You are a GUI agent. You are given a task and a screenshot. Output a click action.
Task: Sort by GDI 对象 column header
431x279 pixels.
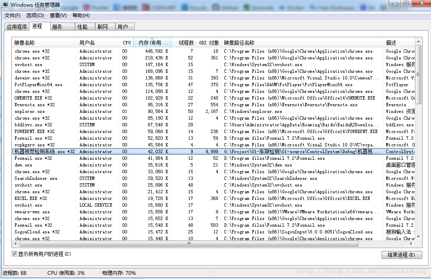[209, 43]
